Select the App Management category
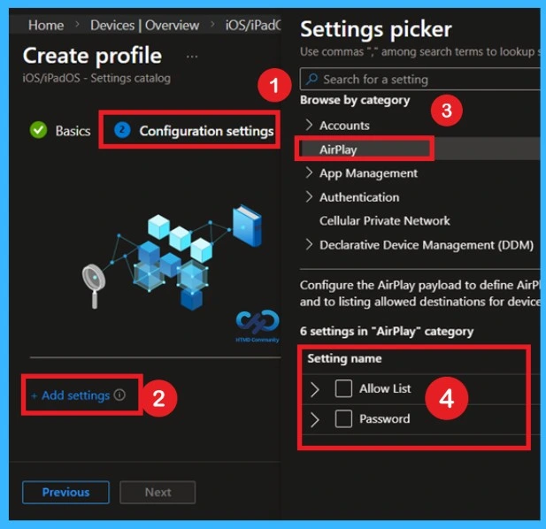This screenshot has height=529, width=546. (x=368, y=173)
